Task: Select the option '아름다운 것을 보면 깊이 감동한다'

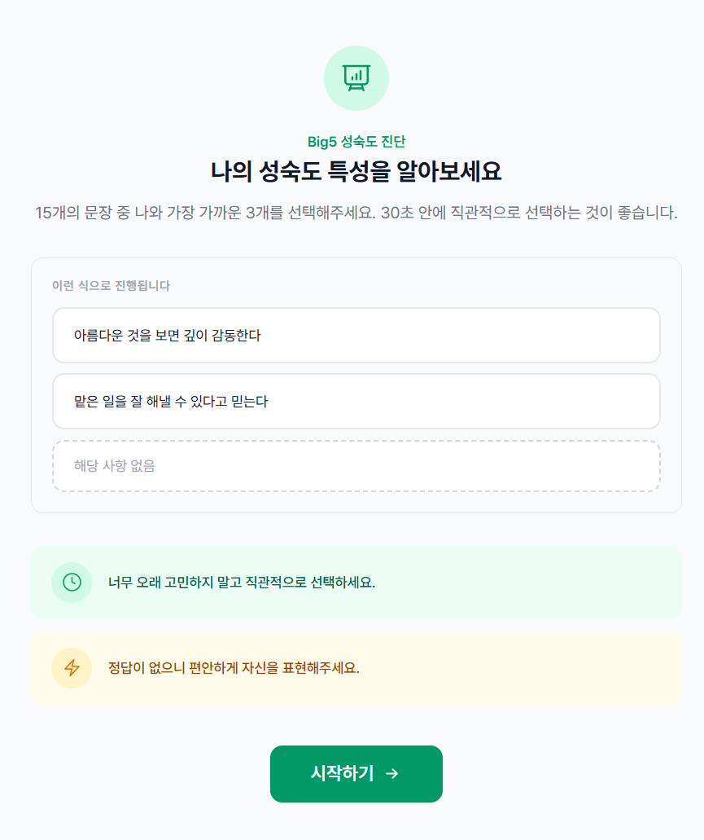Action: point(356,336)
